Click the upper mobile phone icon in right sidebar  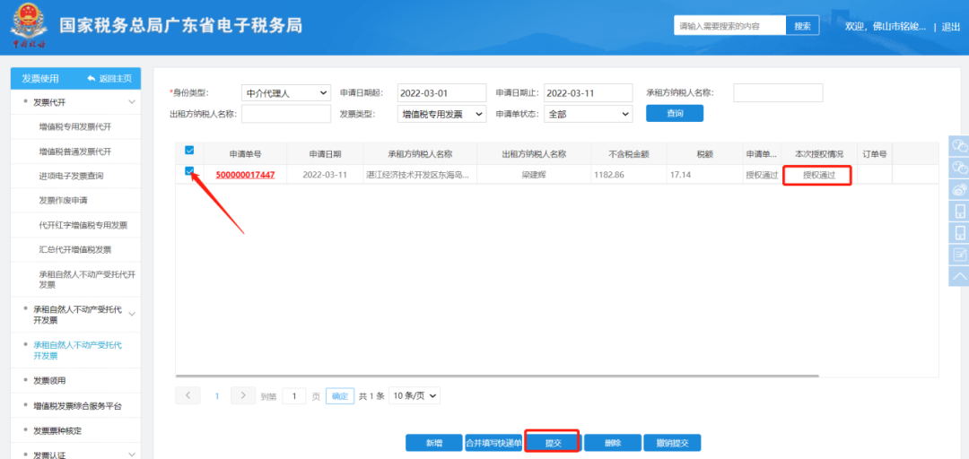[960, 212]
